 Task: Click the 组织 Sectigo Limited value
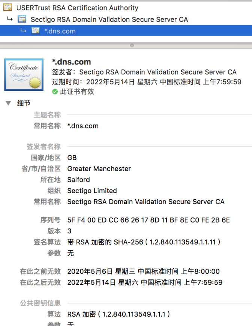point(92,191)
